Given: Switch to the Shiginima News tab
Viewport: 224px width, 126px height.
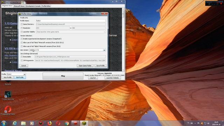Looking at the screenshot, I should (x=7, y=6).
